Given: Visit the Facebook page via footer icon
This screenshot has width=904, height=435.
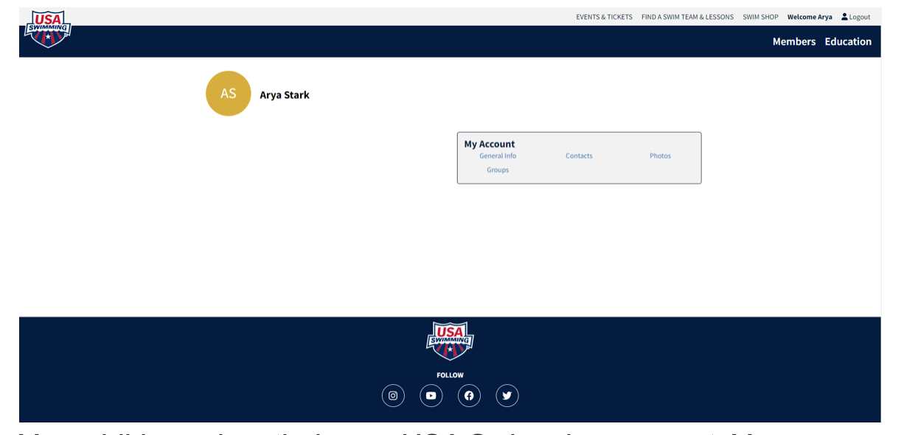Looking at the screenshot, I should click(469, 396).
